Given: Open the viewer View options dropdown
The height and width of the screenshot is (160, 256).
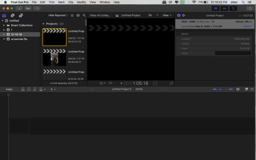Looking at the screenshot, I should click(167, 15).
